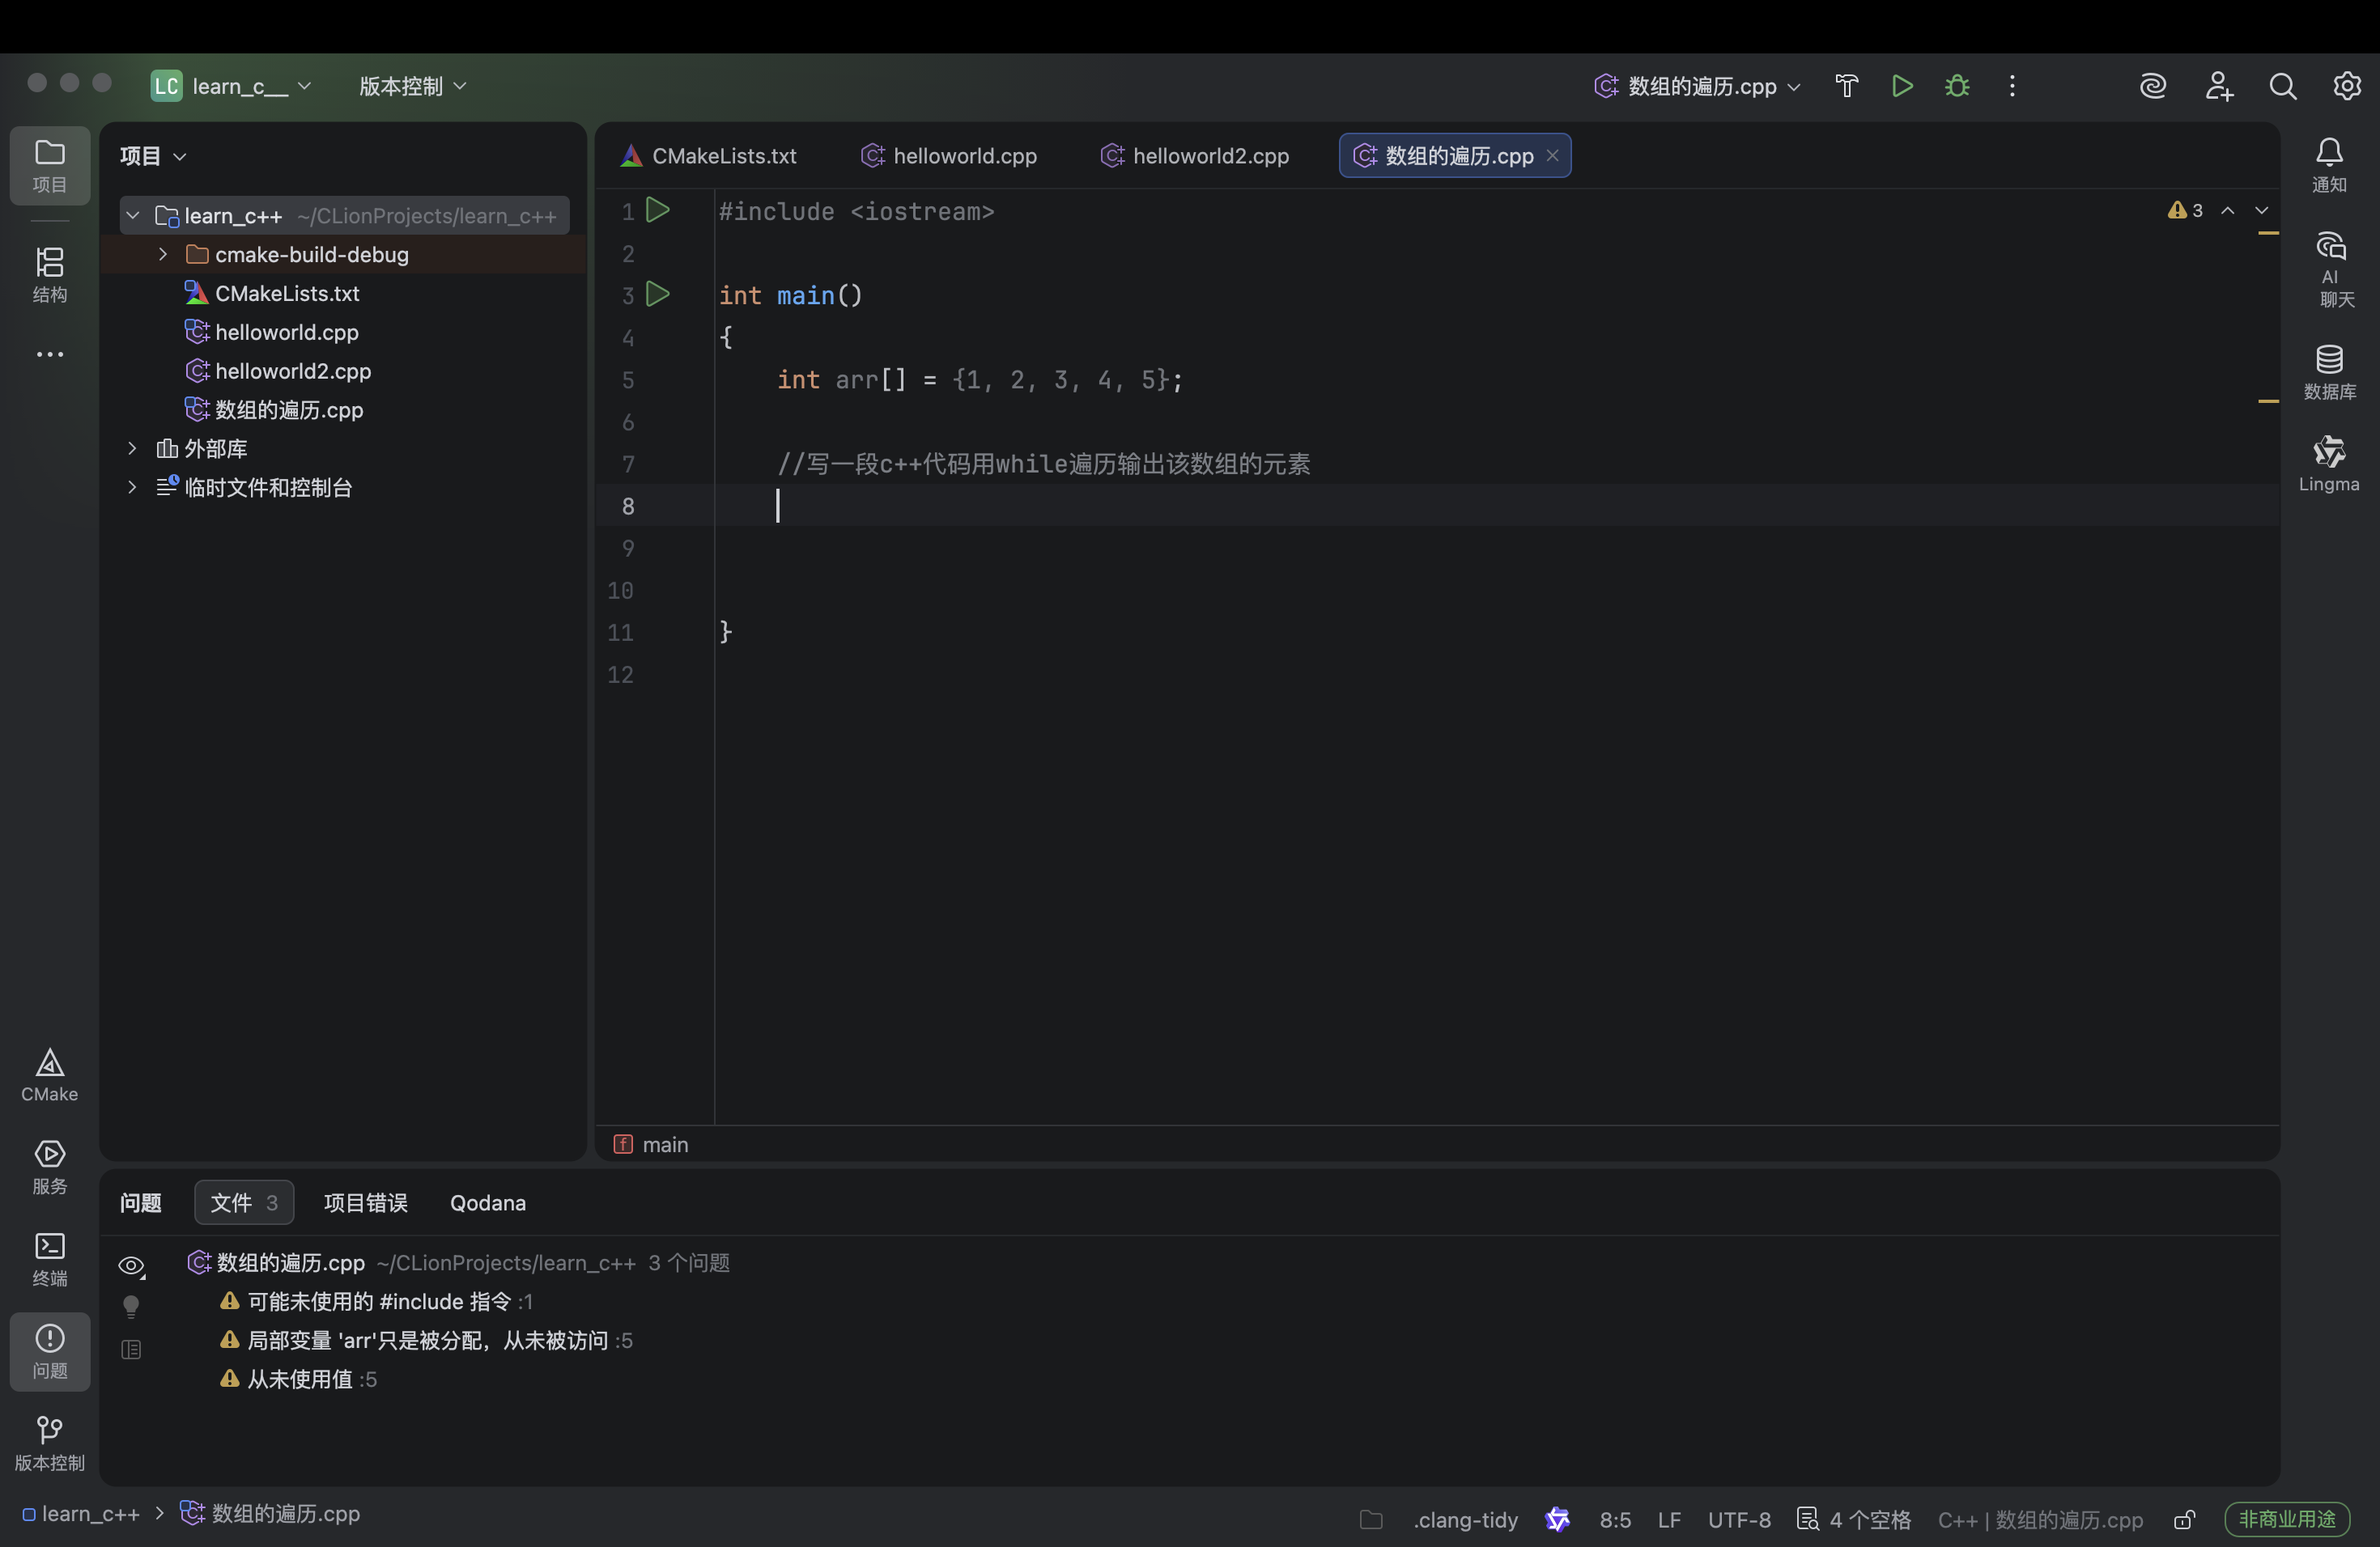Screen dimensions: 2380x1547
Task: Start debugging with the bug icon
Action: pyautogui.click(x=1957, y=86)
